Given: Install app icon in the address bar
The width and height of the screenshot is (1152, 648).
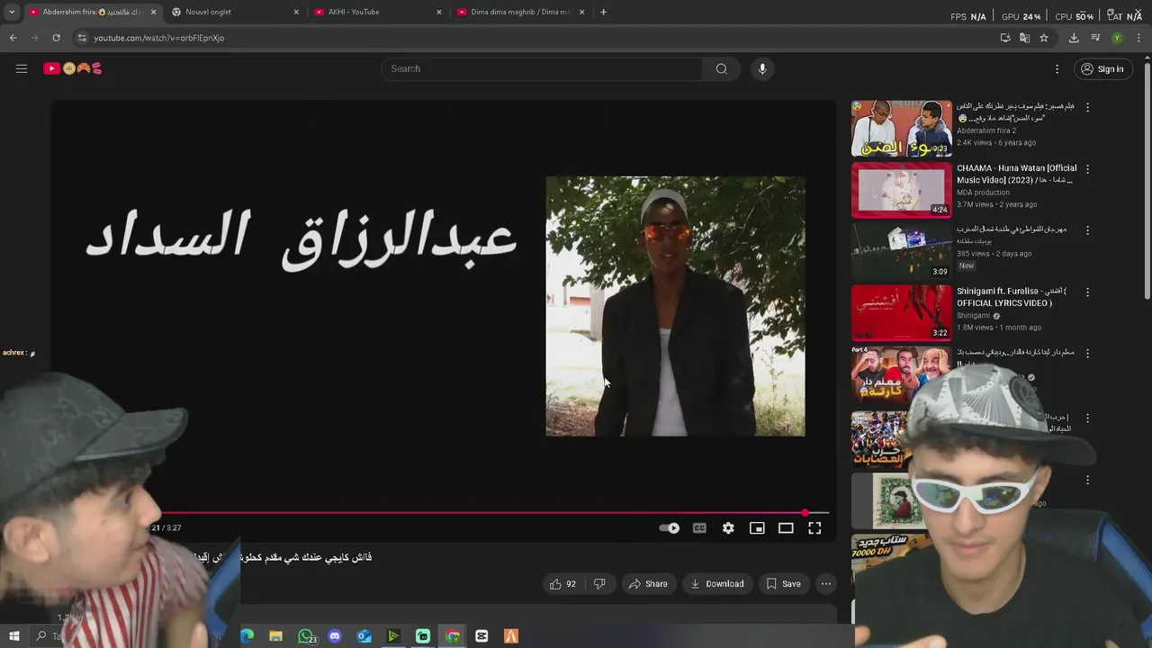Looking at the screenshot, I should (x=1005, y=38).
